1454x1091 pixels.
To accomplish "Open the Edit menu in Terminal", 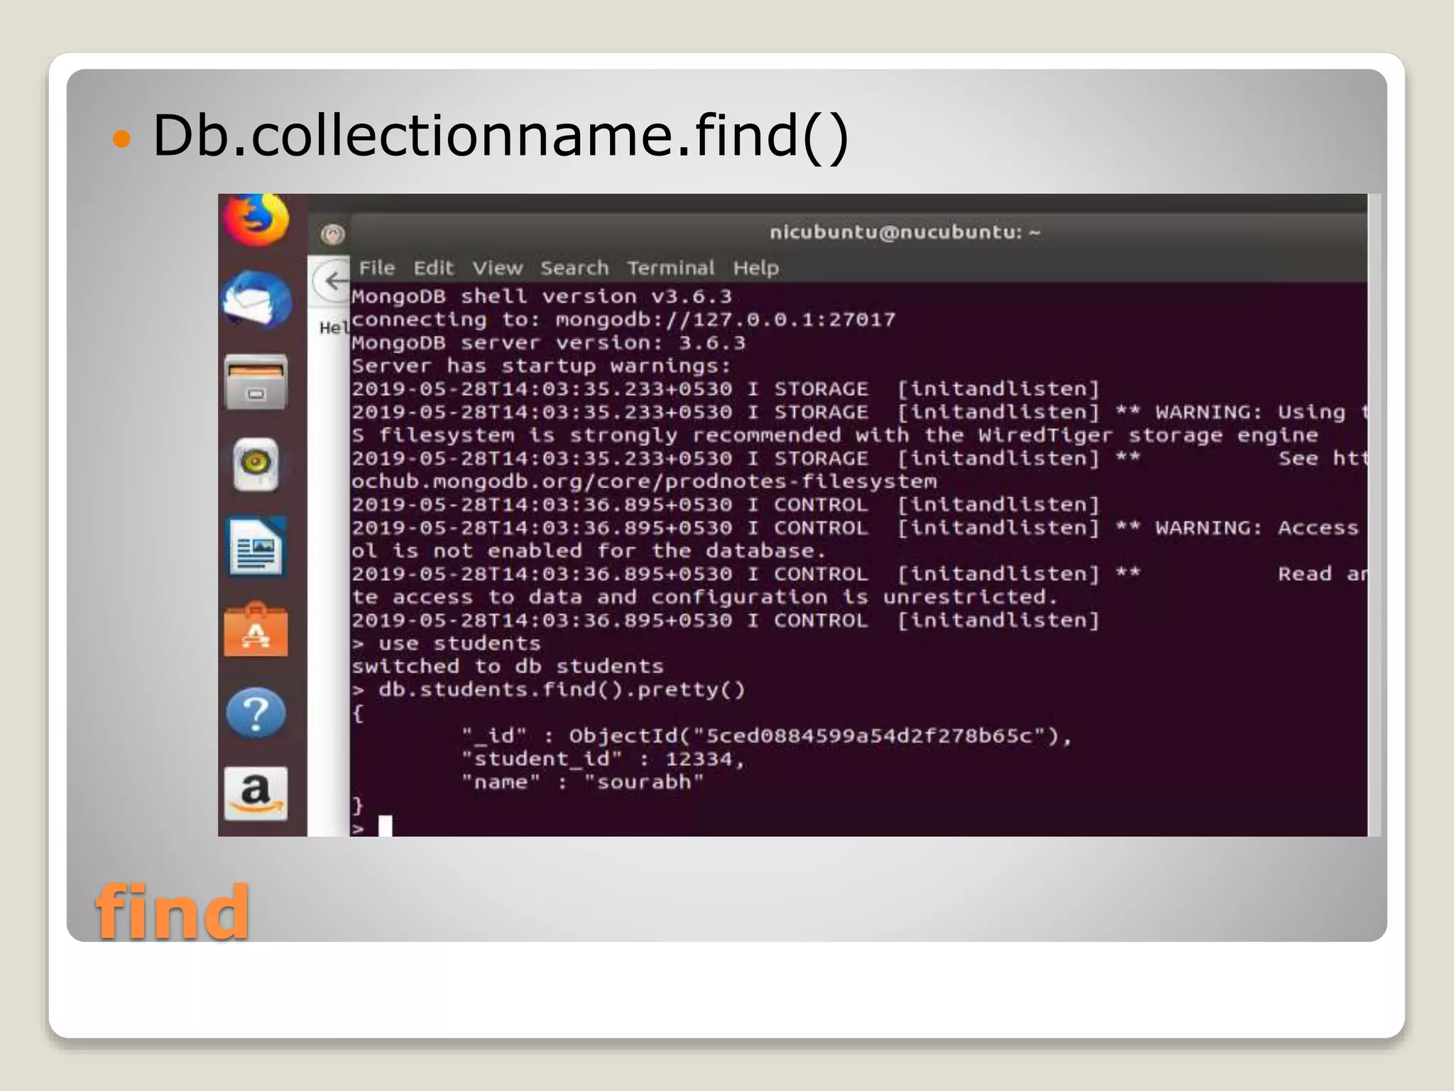I will [433, 268].
